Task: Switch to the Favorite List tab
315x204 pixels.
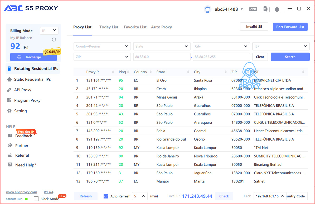Action: pyautogui.click(x=135, y=27)
